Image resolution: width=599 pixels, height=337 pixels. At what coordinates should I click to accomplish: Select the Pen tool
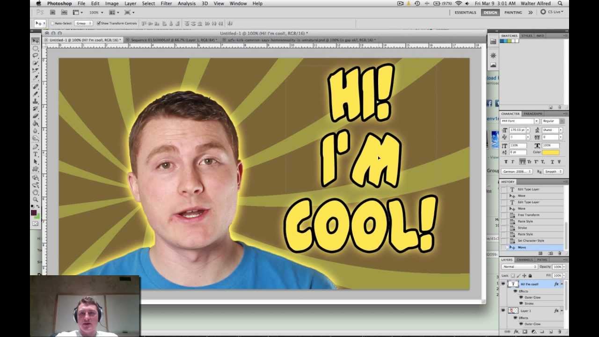pos(36,147)
